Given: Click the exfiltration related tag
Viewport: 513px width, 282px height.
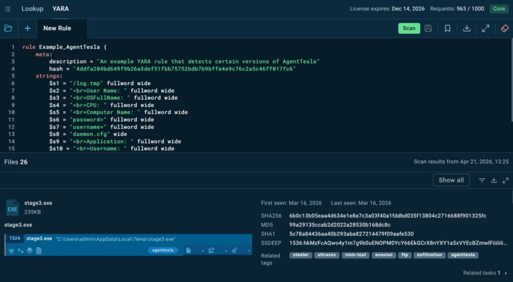Looking at the screenshot, I should (428, 255).
